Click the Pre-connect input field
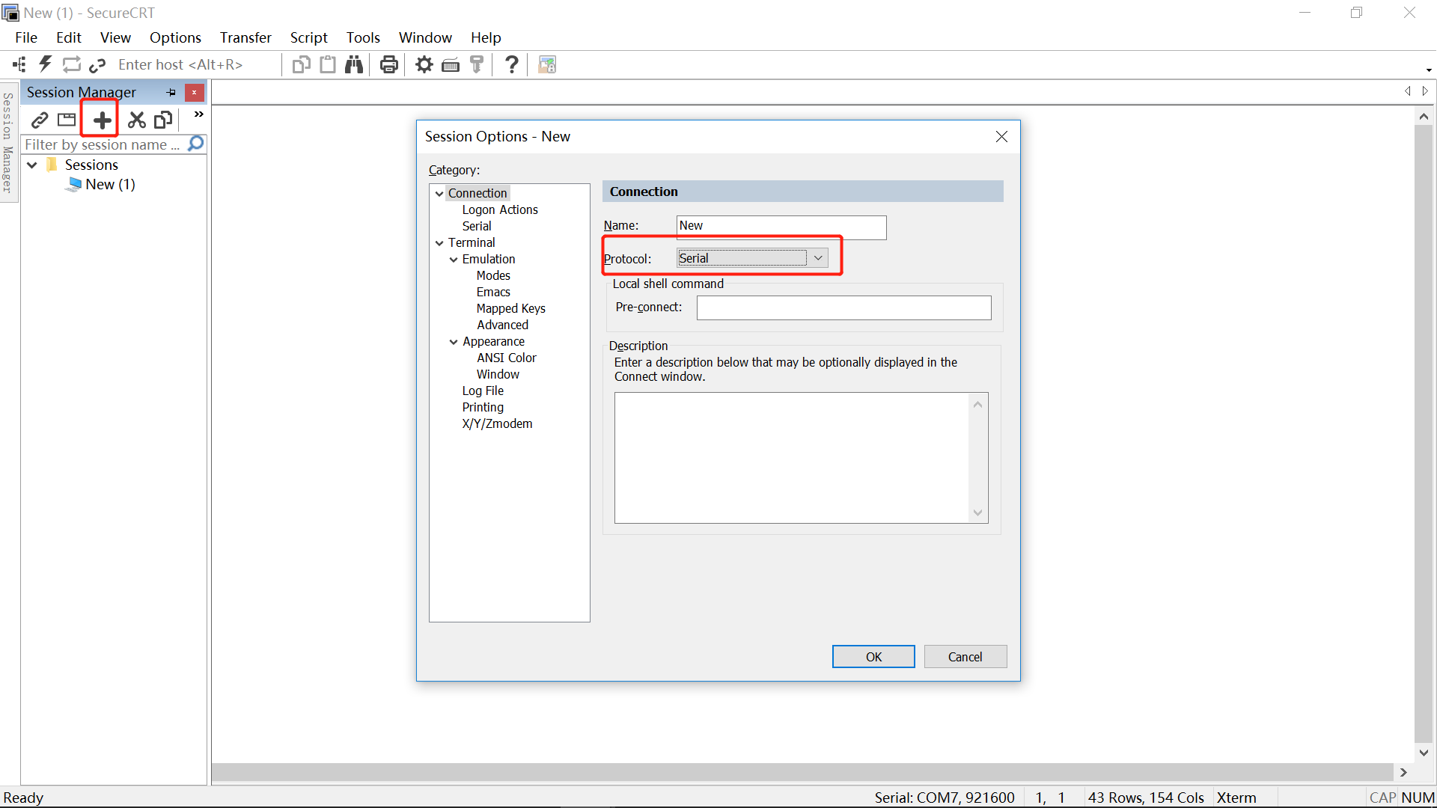Viewport: 1437px width, 808px height. coord(843,307)
